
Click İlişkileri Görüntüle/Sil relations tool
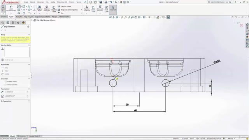87,9
